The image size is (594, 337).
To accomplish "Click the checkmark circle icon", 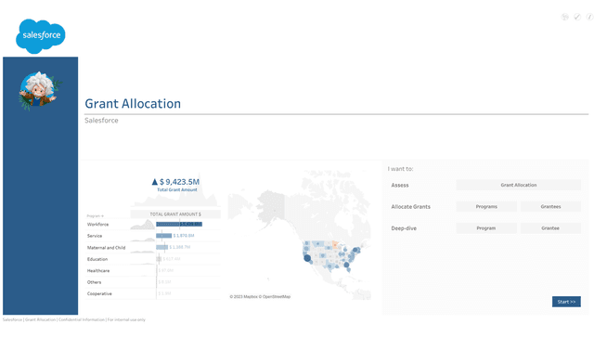I will click(x=577, y=17).
